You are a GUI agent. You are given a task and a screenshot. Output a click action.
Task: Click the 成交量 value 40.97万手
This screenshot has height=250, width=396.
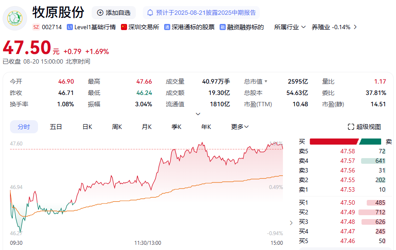point(216,81)
